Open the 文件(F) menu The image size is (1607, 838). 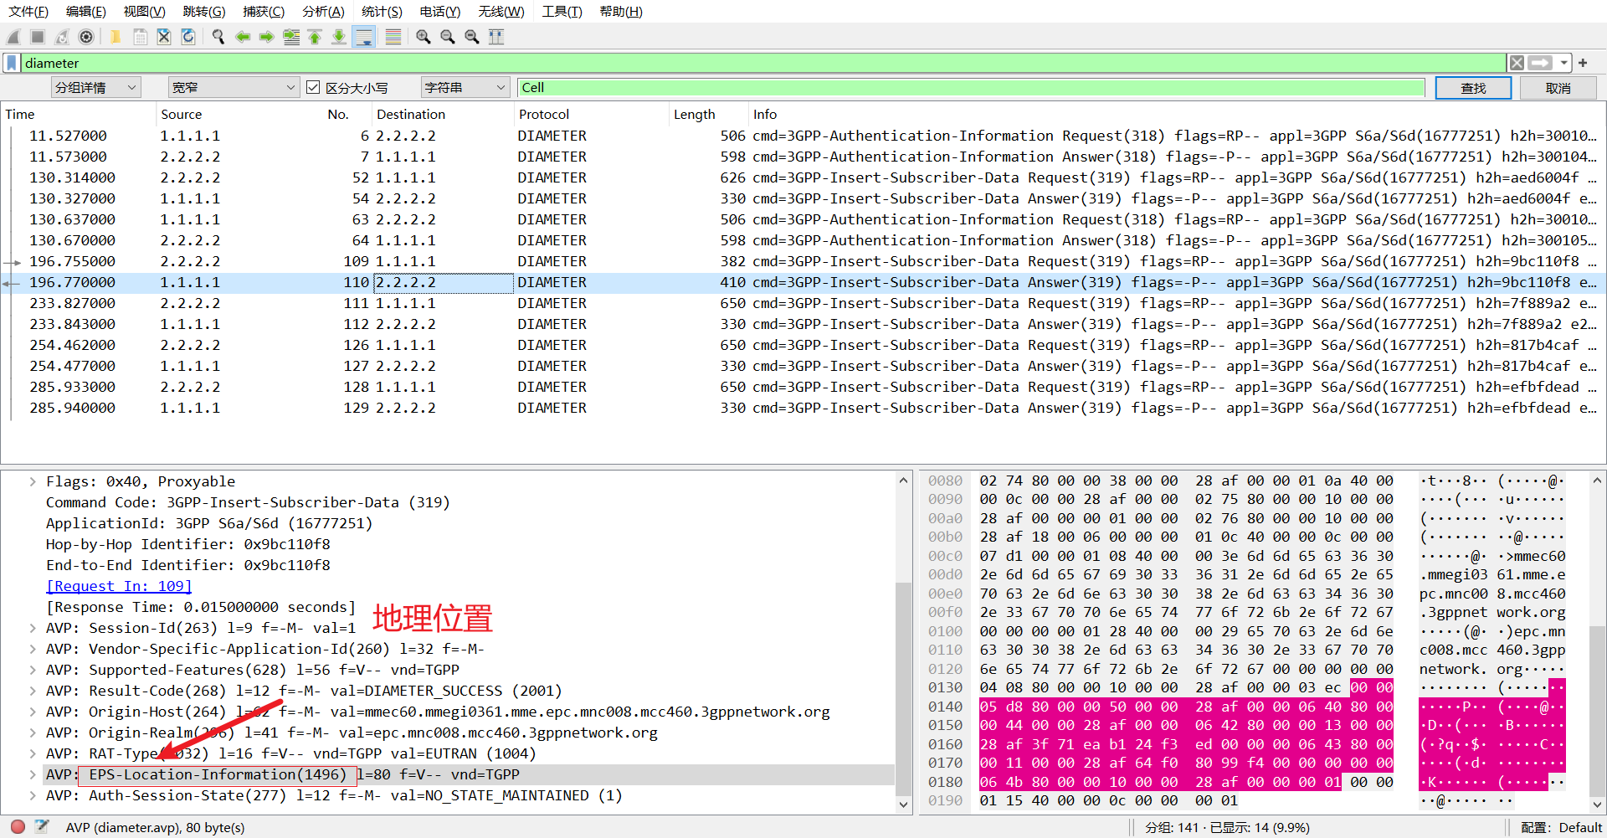28,12
